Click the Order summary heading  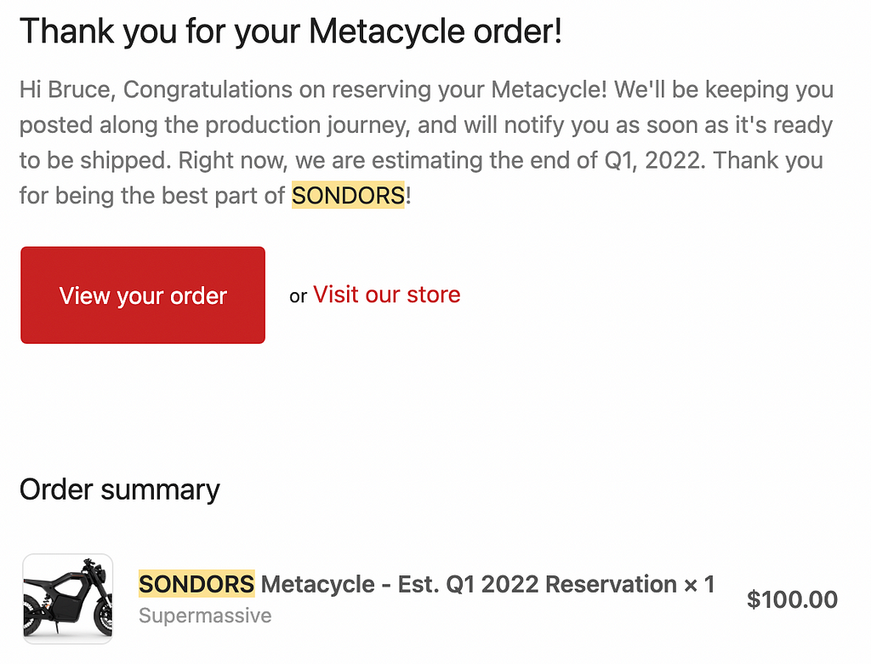[x=119, y=489]
